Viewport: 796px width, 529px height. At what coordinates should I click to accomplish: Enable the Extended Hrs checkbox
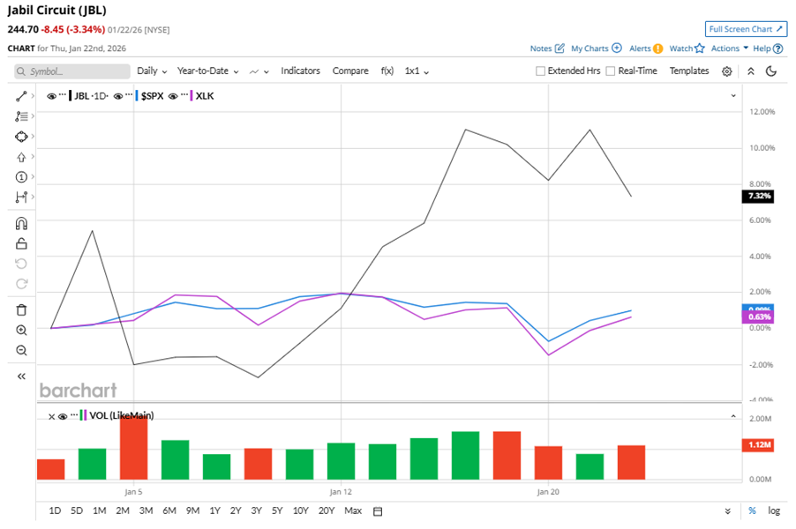click(x=540, y=71)
